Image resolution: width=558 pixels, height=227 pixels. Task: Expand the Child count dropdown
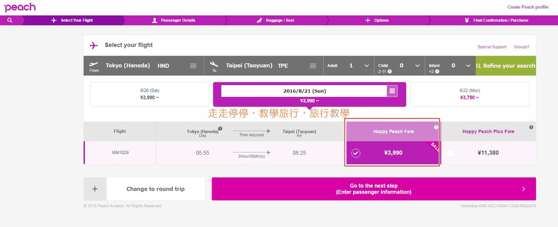[x=417, y=65]
